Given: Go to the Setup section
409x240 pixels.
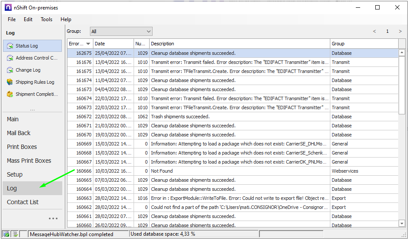Looking at the screenshot, I should (x=15, y=174).
